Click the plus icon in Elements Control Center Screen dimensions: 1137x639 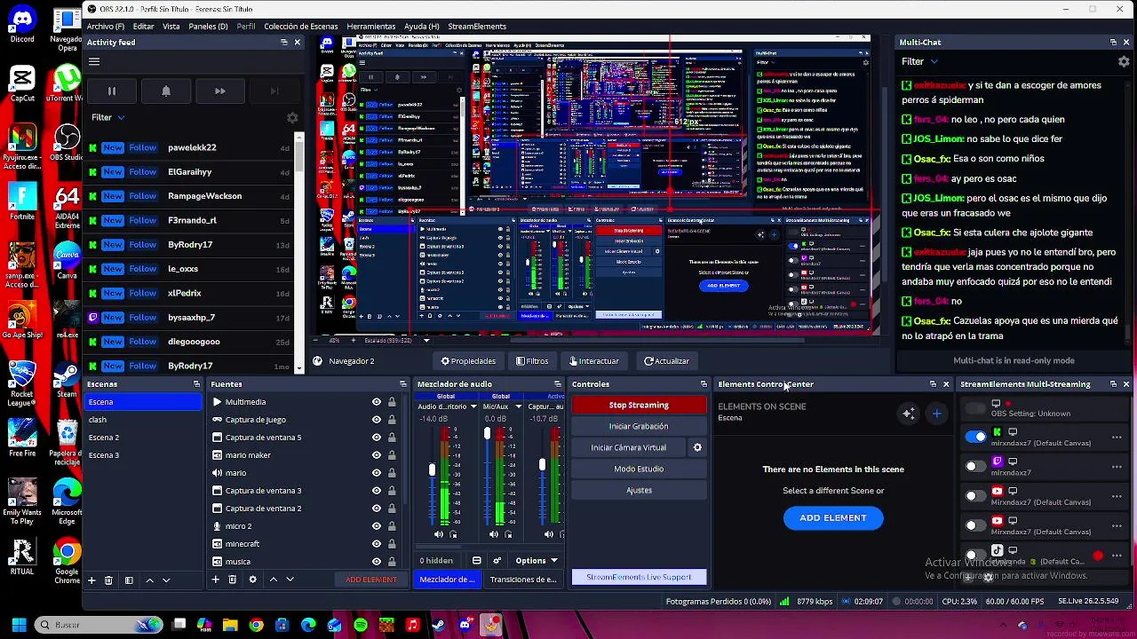tap(936, 414)
